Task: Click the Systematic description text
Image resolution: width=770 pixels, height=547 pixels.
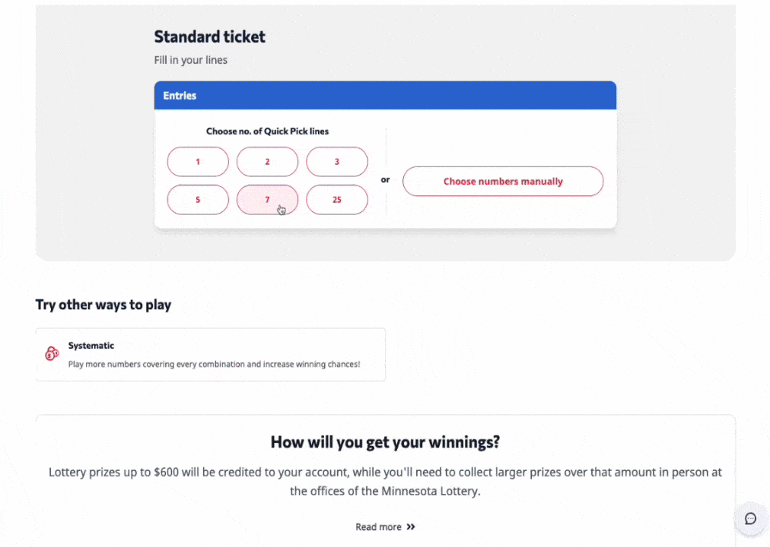Action: tap(214, 364)
